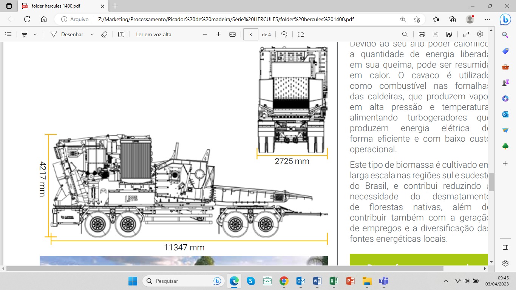Activate the Desenhar drawing tool
The image size is (516, 290).
67,34
